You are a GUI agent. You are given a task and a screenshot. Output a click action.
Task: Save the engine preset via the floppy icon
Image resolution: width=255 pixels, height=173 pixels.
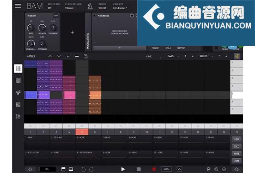pyautogui.click(x=132, y=16)
